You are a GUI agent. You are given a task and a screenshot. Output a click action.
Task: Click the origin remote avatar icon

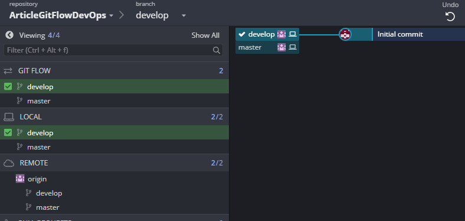[x=20, y=179]
